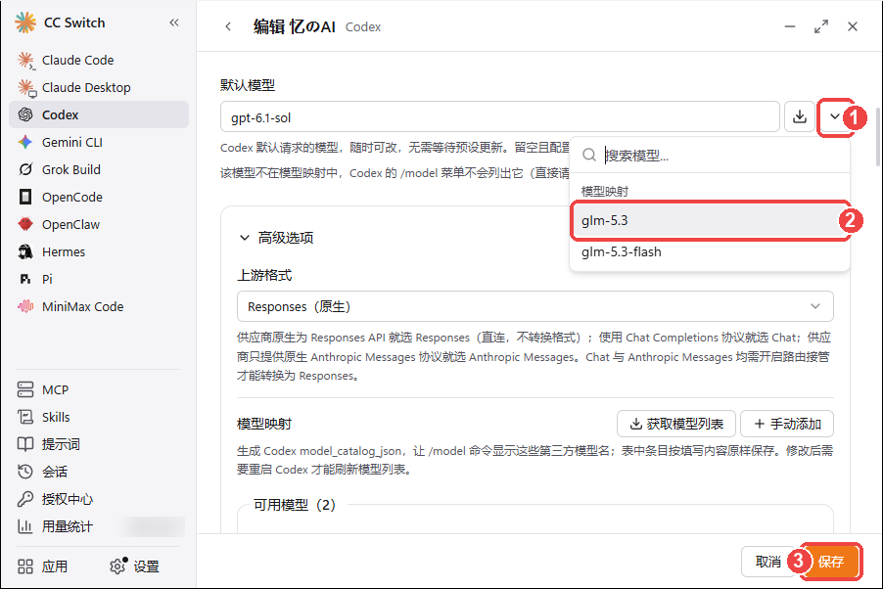
Task: Click the vertical scrollbar thumb
Action: point(878,135)
